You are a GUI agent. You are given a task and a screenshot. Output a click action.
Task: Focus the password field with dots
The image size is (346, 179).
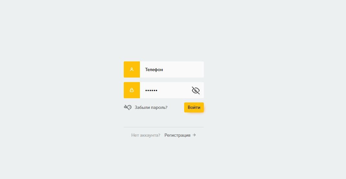pyautogui.click(x=172, y=90)
